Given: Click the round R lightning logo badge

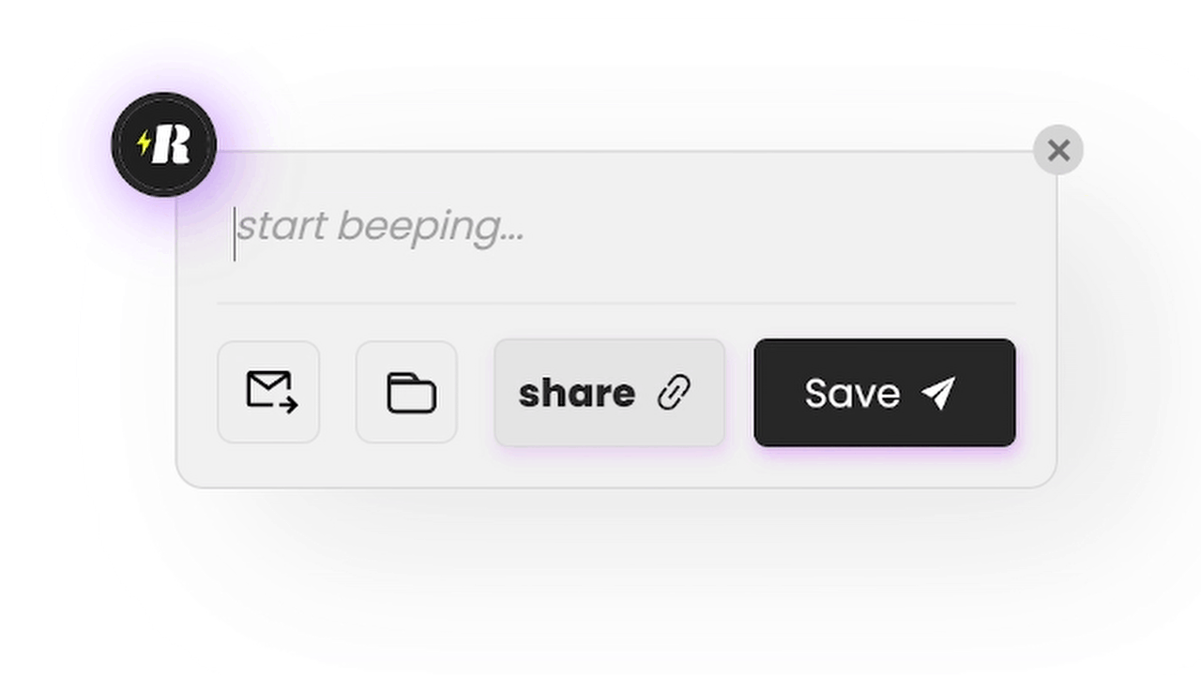Looking at the screenshot, I should point(164,144).
